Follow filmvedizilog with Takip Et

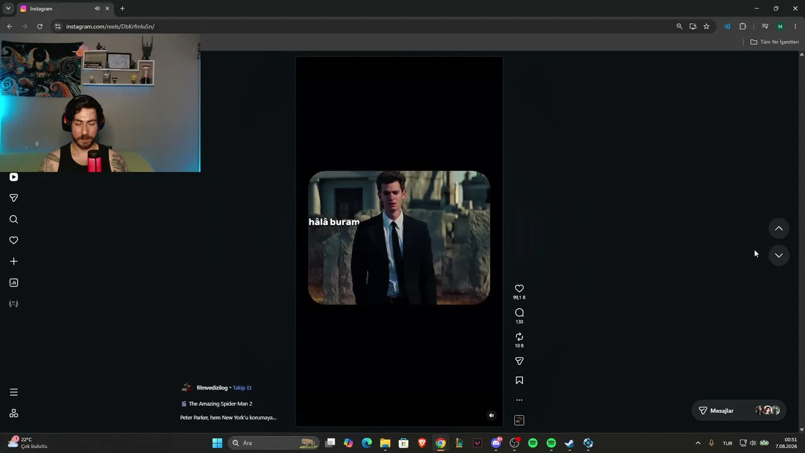(242, 388)
